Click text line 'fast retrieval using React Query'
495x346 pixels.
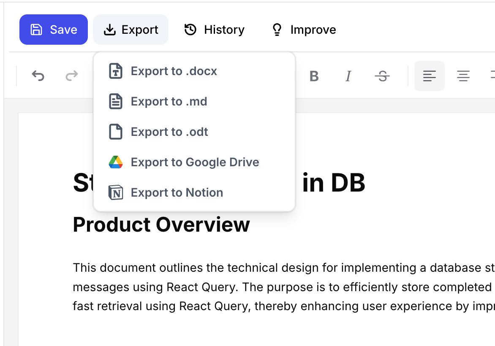pos(284,306)
